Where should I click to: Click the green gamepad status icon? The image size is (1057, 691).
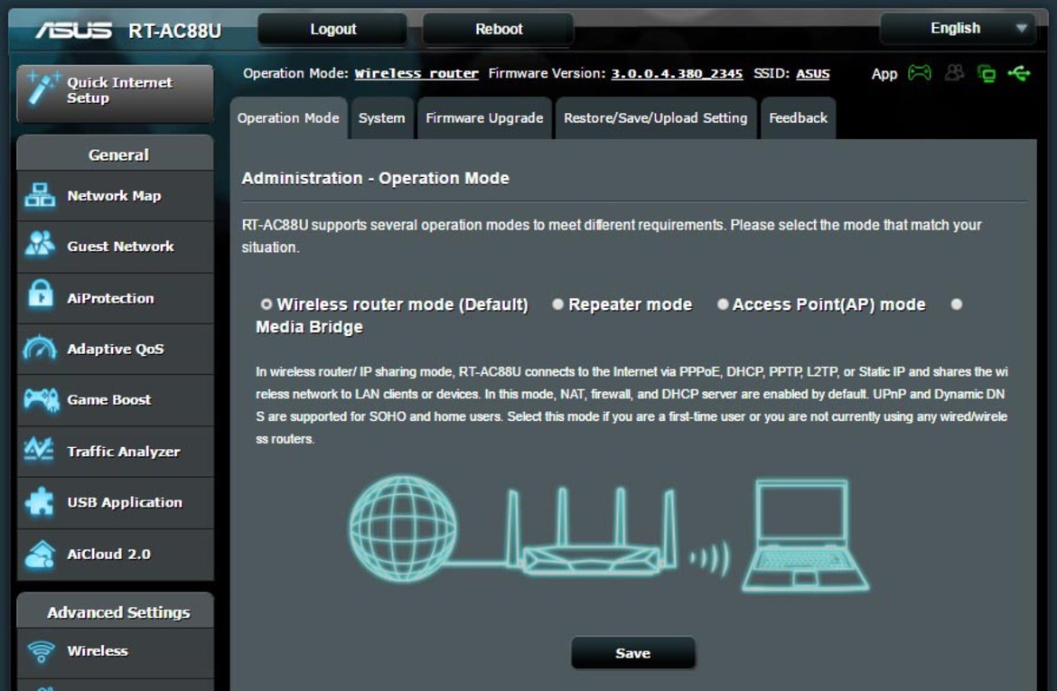920,72
